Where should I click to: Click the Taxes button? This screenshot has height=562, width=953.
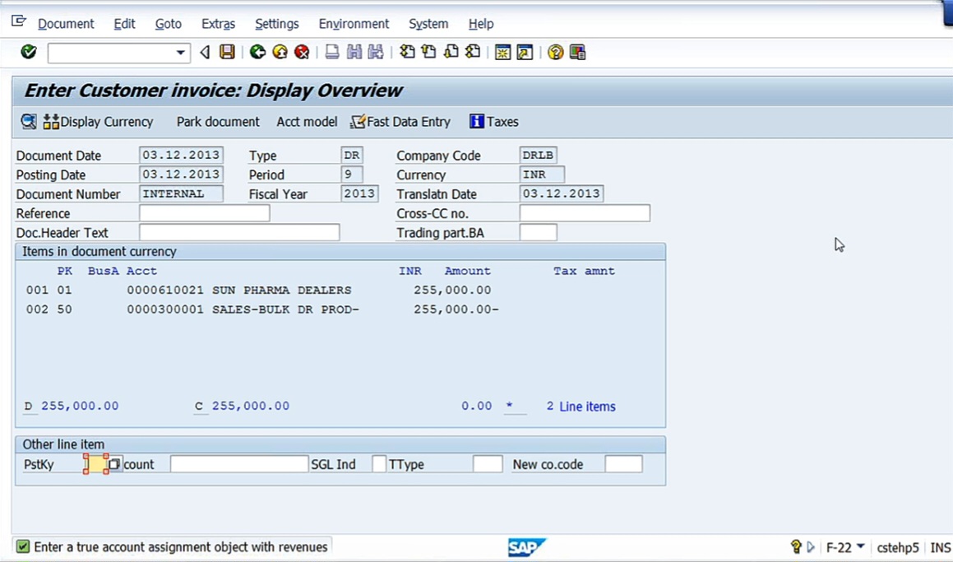tap(494, 122)
